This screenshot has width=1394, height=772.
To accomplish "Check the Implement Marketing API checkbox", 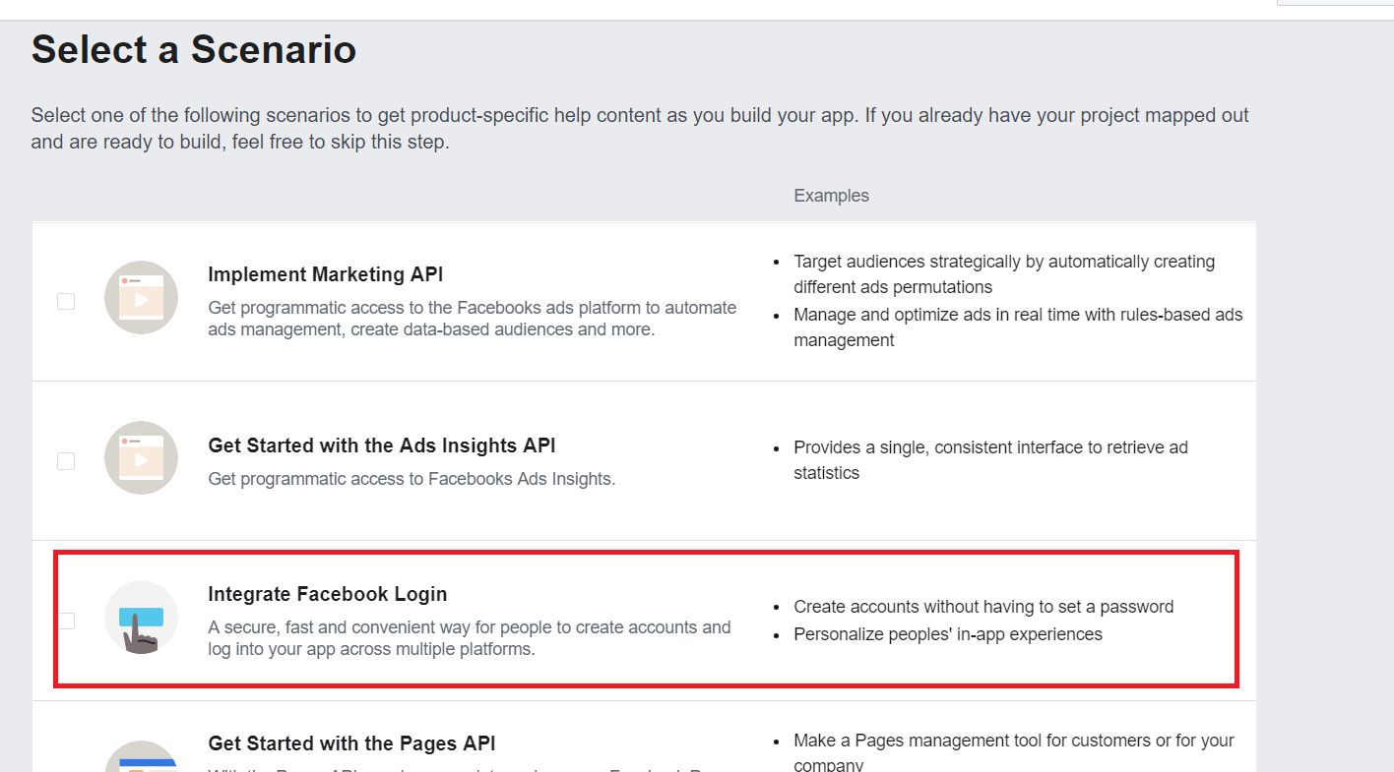I will pyautogui.click(x=66, y=301).
